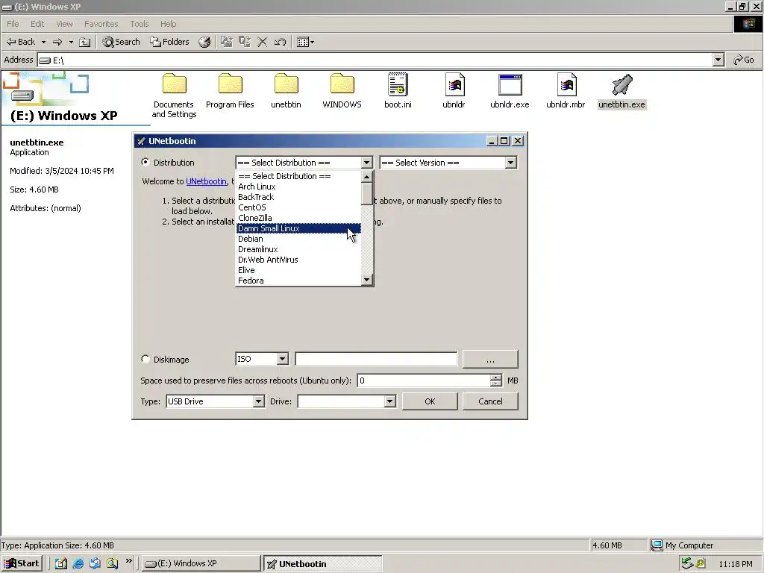The width and height of the screenshot is (764, 573).
Task: Launch Outlook Express from quick launch
Action: pos(95,563)
